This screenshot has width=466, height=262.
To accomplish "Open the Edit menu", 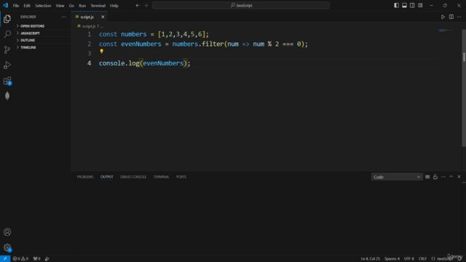I will click(27, 5).
